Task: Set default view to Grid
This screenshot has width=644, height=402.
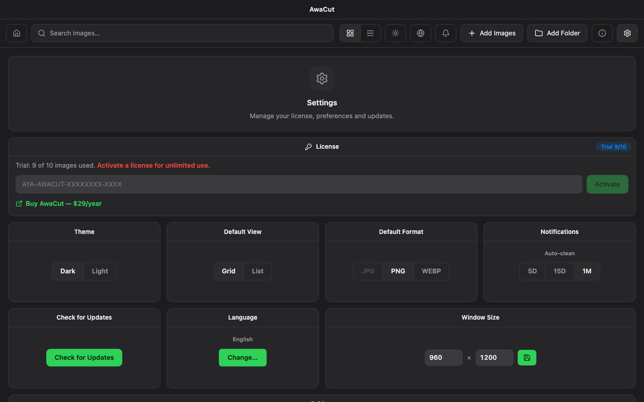Action: (229, 271)
